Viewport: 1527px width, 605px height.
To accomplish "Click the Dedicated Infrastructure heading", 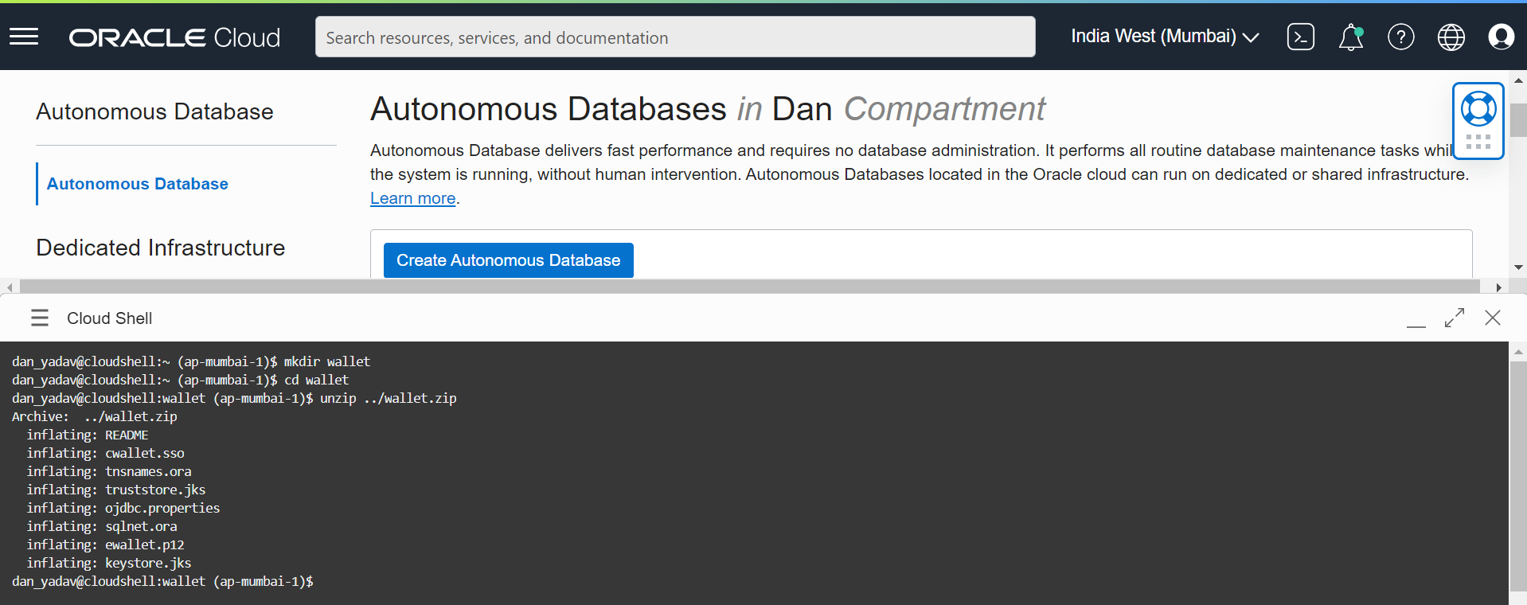I will coord(160,248).
